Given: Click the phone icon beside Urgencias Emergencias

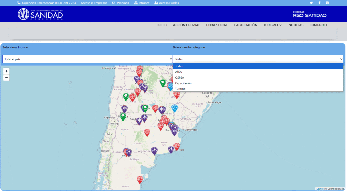Looking at the screenshot, I should click(19, 3).
